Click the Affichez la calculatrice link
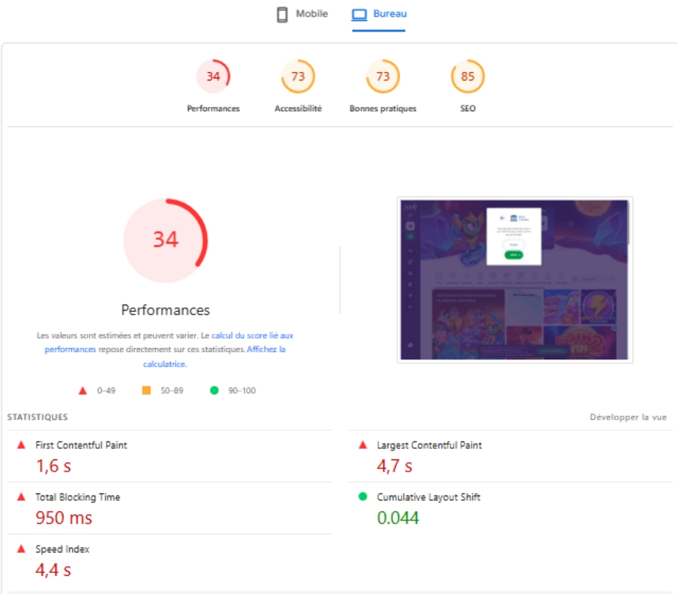677x594 pixels. pos(266,350)
